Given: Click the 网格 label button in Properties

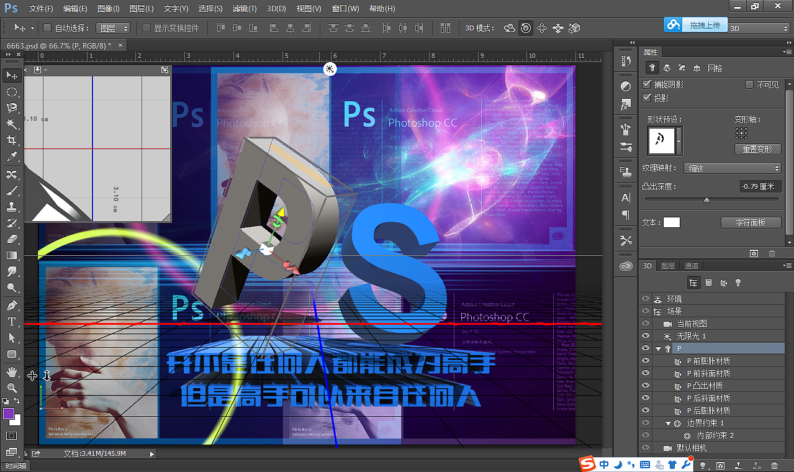Looking at the screenshot, I should pyautogui.click(x=715, y=68).
